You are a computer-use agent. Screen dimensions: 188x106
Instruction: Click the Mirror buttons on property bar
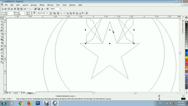pyautogui.click(x=51, y=13)
